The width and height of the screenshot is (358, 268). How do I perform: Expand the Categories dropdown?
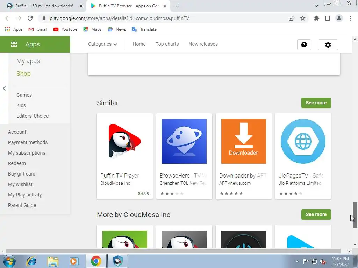102,44
